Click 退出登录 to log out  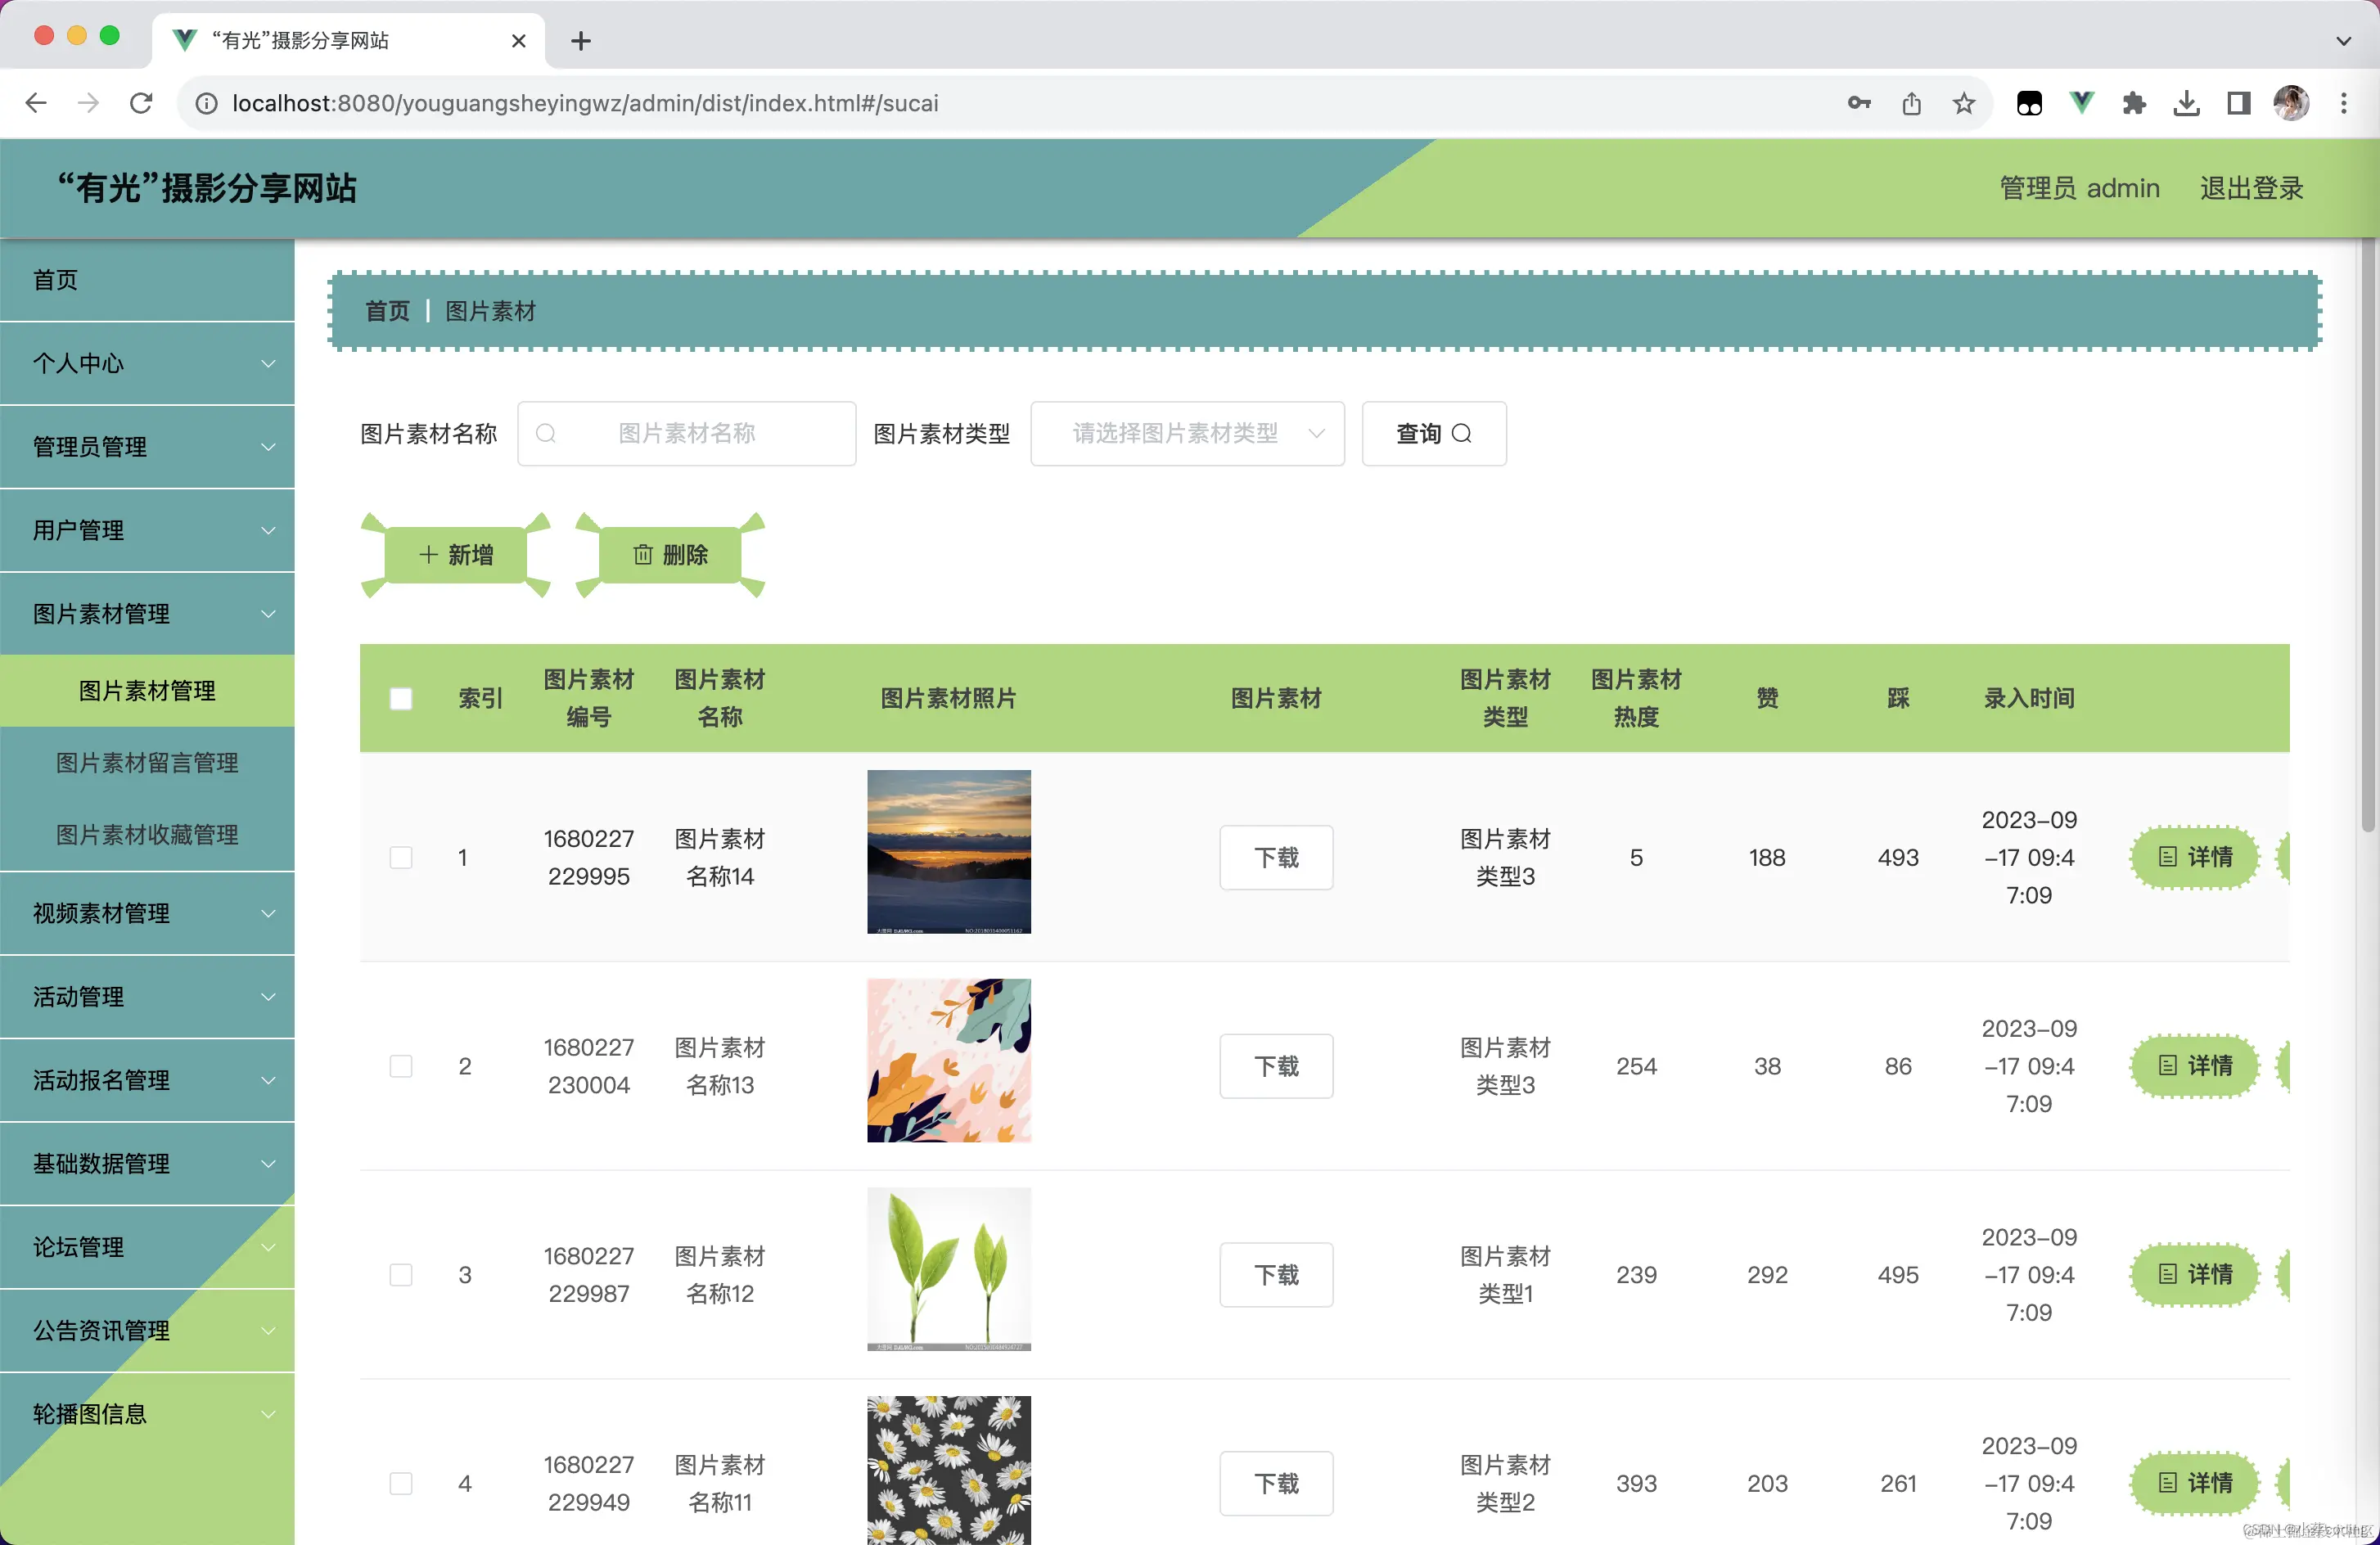coord(2251,188)
